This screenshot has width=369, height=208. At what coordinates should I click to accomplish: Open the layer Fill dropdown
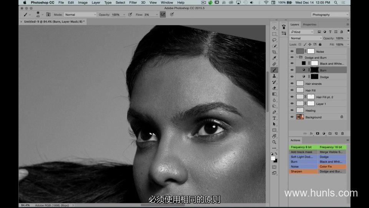348,45
